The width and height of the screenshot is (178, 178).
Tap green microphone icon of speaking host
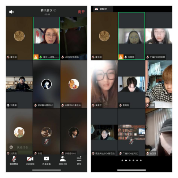pos(41,57)
